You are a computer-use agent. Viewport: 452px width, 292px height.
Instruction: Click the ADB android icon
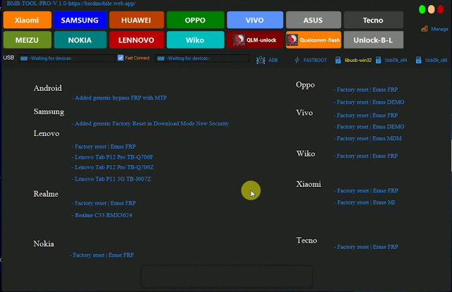[261, 60]
